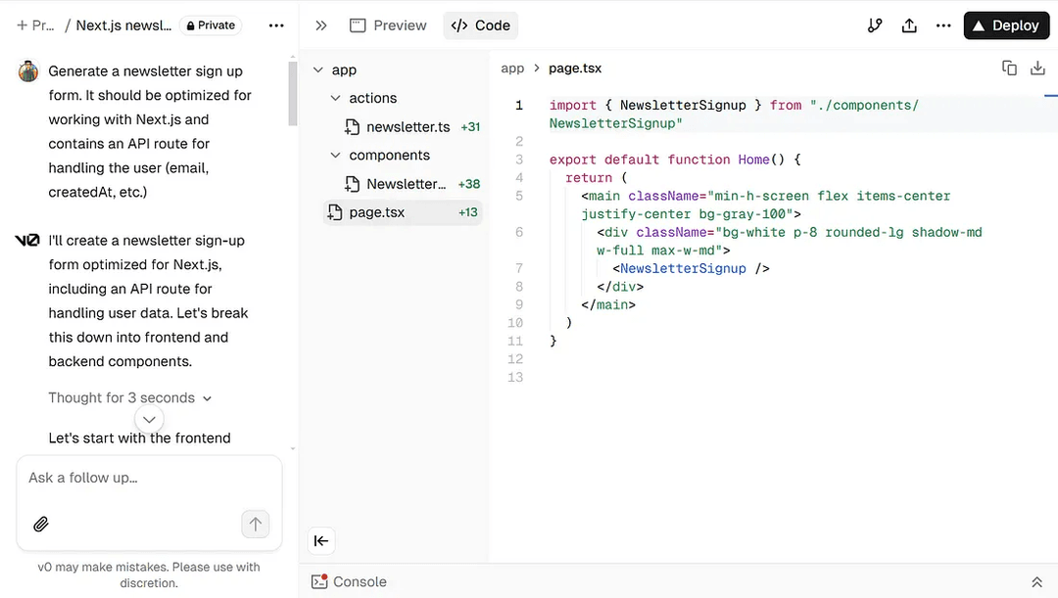Collapse chat panel with double chevron
Viewport: 1058px width, 598px height.
(x=320, y=25)
